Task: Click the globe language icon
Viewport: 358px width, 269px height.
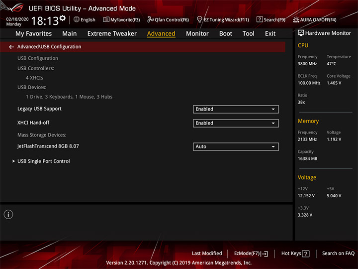Action: click(77, 19)
